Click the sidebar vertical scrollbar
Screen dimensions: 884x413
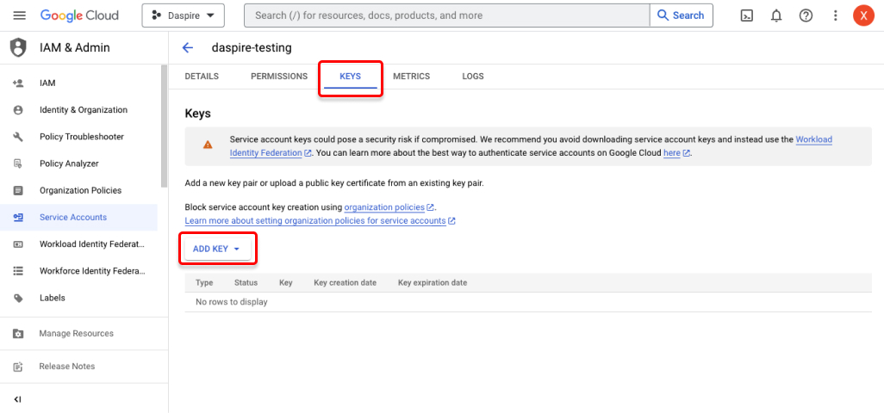tap(164, 126)
